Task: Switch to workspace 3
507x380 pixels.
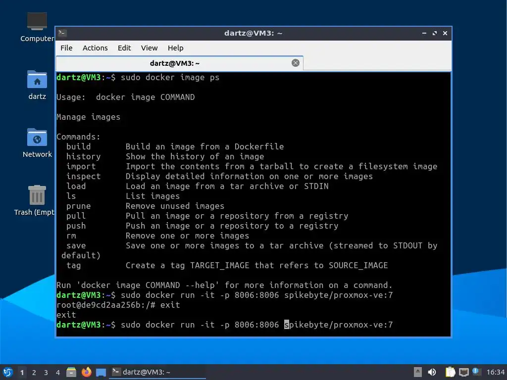Action: [x=46, y=373]
